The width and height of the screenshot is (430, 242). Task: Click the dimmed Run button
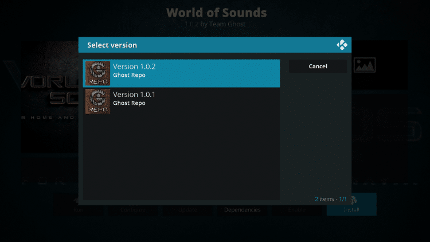click(x=78, y=210)
